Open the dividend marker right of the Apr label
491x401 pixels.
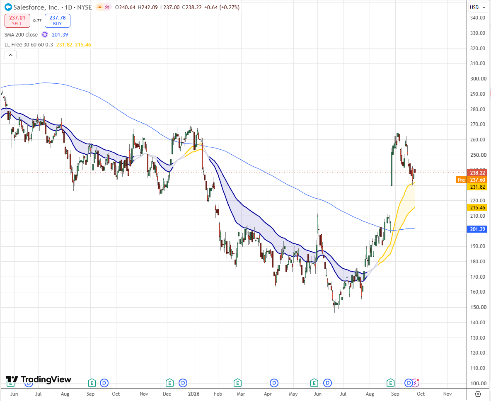coord(274,382)
